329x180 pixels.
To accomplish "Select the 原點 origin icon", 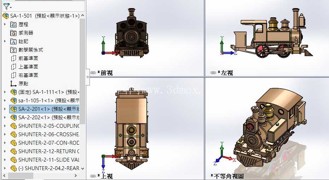I will pos(13,84).
